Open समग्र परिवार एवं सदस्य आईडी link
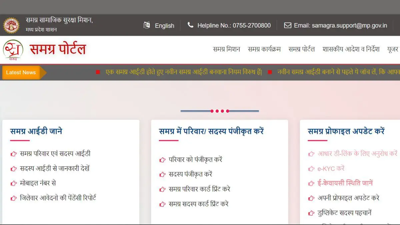 pos(55,154)
